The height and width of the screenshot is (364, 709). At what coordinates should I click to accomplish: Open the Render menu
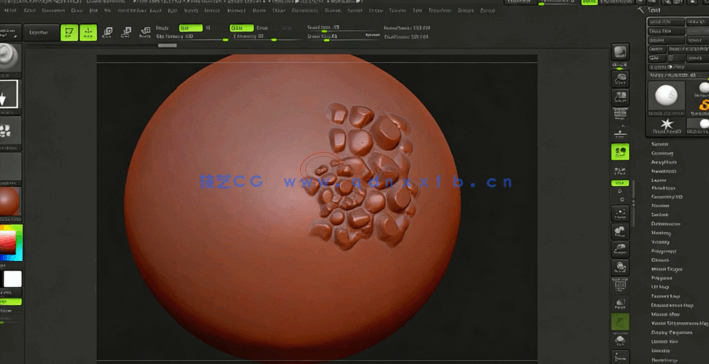pos(333,10)
